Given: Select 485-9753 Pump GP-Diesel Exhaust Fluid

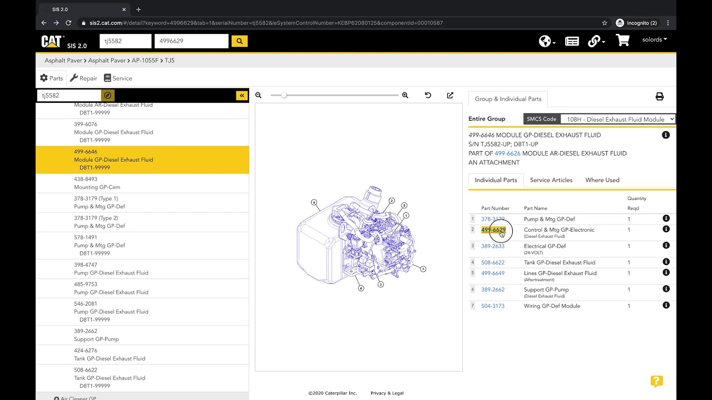Looking at the screenshot, I should [x=142, y=288].
